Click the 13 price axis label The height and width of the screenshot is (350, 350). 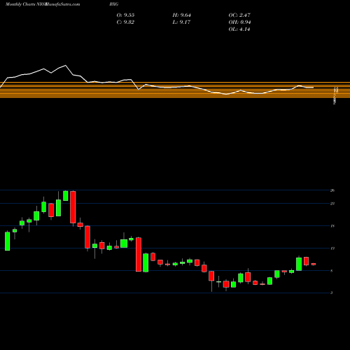[x=332, y=248]
